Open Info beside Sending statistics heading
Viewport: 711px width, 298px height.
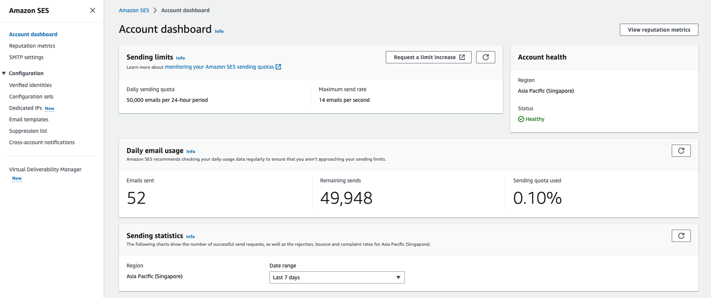190,237
